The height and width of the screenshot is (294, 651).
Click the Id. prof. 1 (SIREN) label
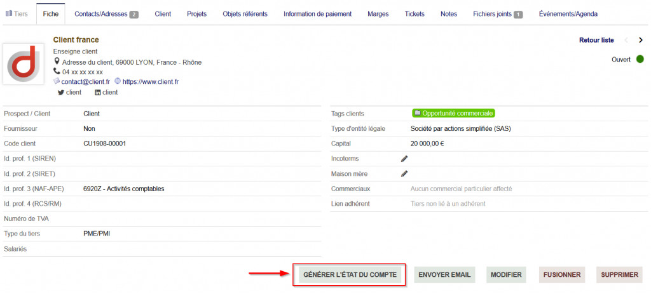pyautogui.click(x=29, y=158)
